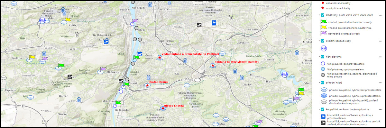Viewport: 386px width, 128px height.
Task: Click the black closed-pool icon near Vršovice
Action: 200,25
